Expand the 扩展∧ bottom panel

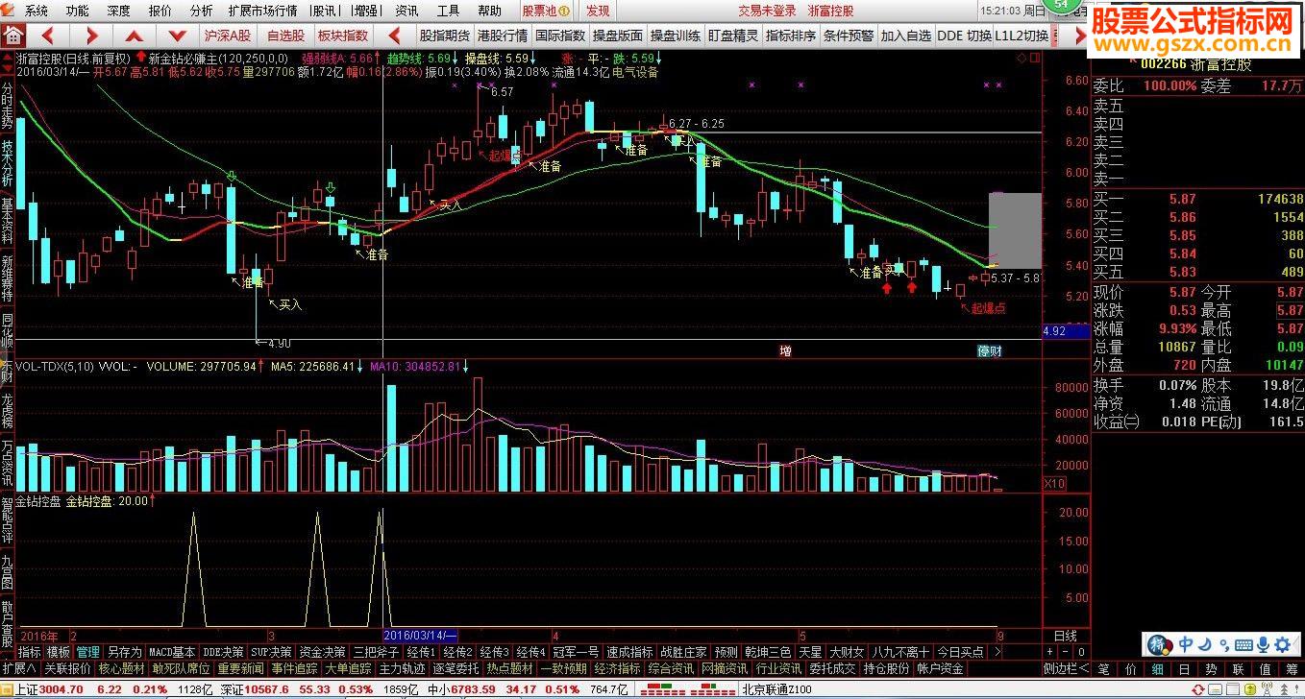(18, 668)
